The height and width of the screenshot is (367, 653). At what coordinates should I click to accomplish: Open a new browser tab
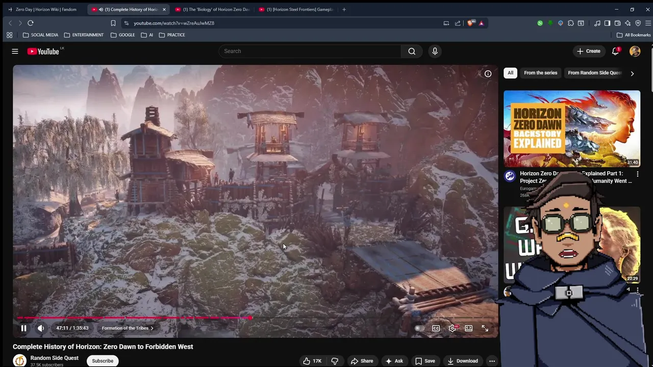(x=344, y=9)
